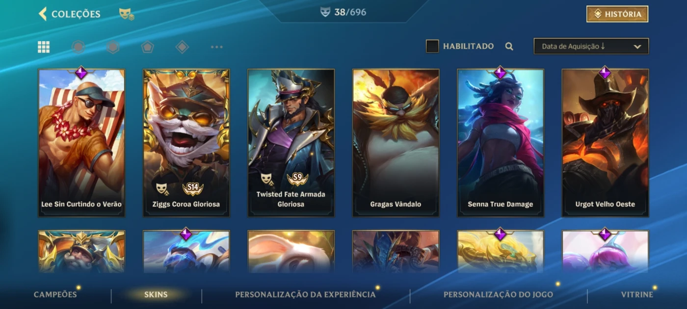Switch to the Campeões tab
This screenshot has width=687, height=309.
pos(55,294)
